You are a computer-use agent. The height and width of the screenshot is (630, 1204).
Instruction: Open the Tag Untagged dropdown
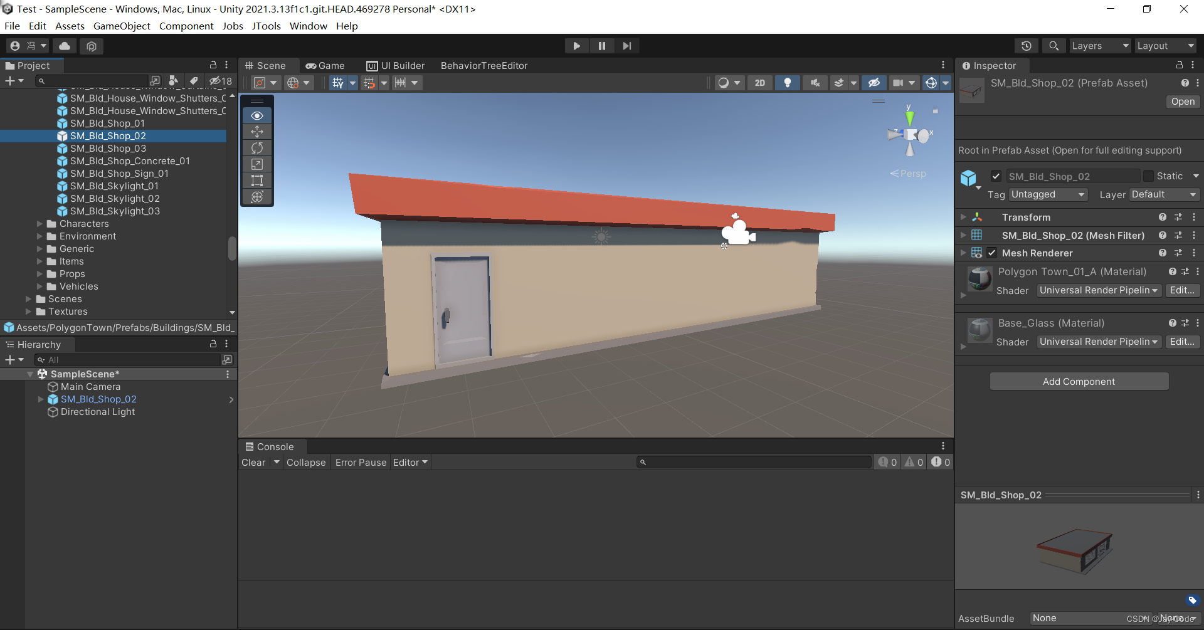click(1048, 195)
